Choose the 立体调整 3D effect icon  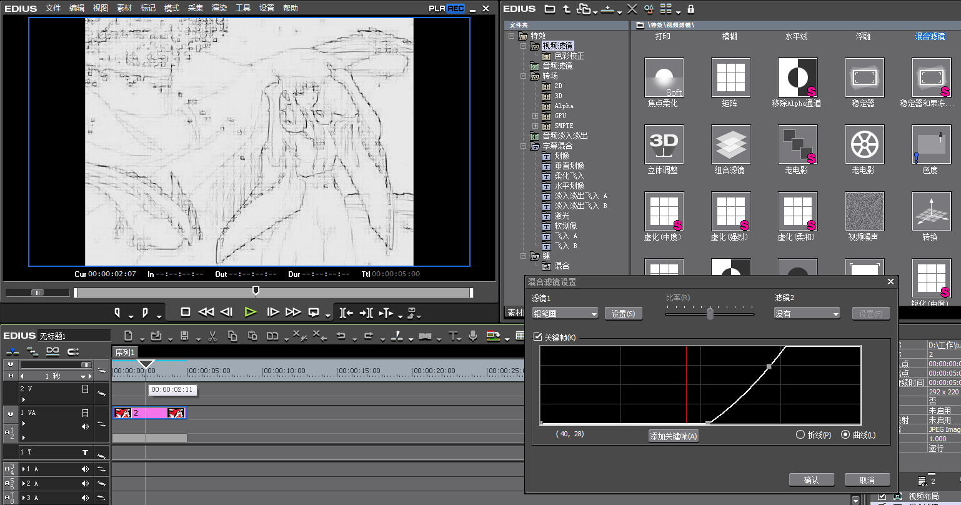(664, 144)
